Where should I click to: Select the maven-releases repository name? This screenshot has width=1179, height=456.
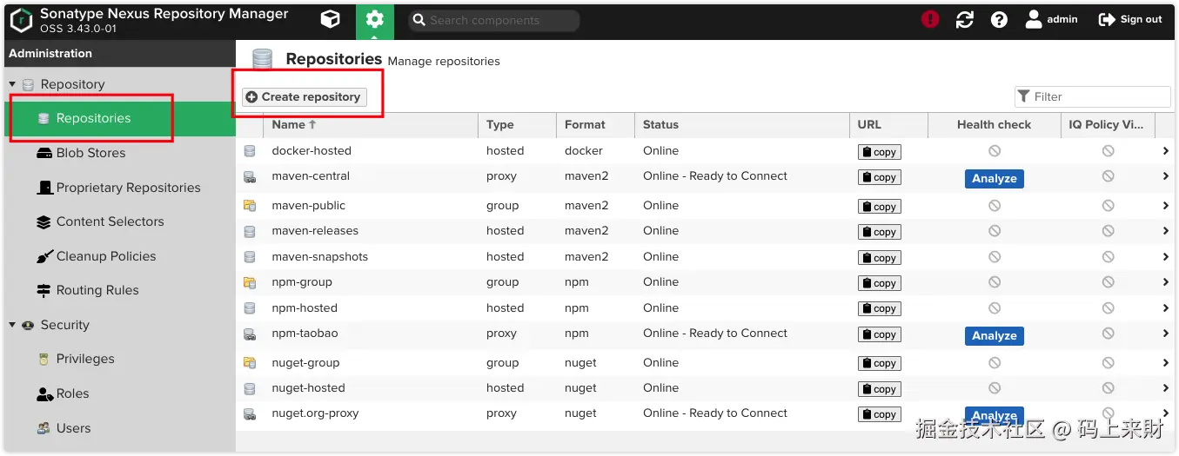coord(315,231)
